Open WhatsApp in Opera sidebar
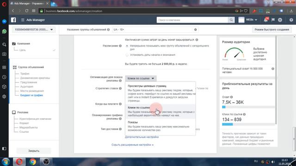This screenshot has width=296, height=166. coord(4,31)
